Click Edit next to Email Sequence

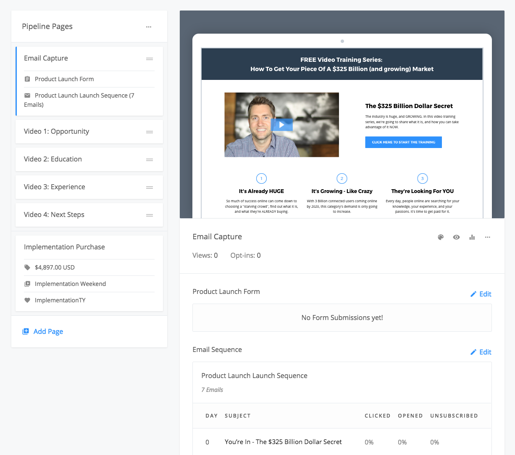[481, 352]
